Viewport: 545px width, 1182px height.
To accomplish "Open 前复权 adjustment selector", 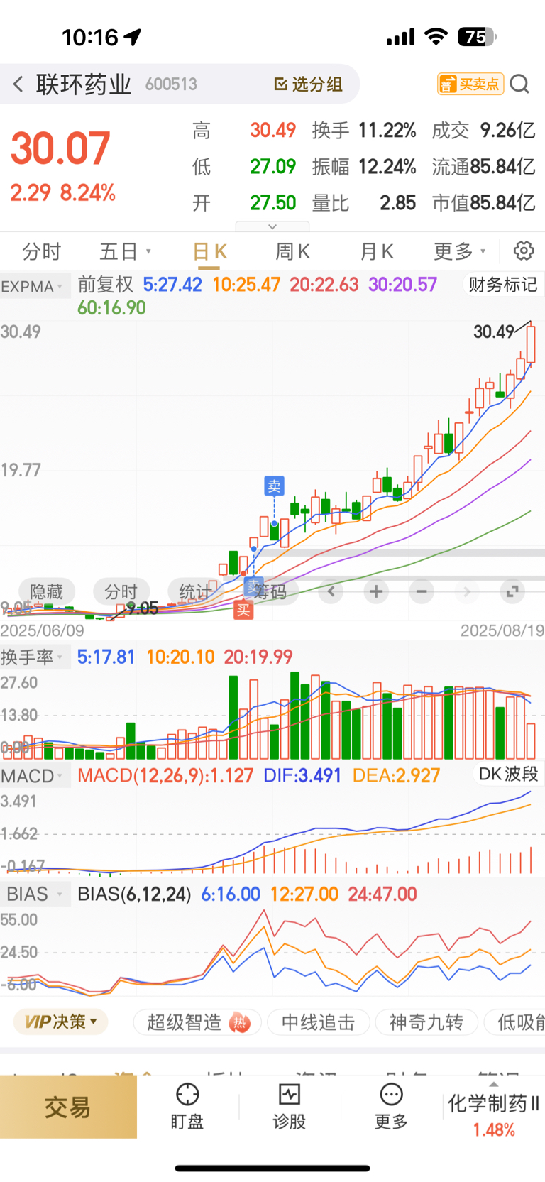I will [x=106, y=285].
